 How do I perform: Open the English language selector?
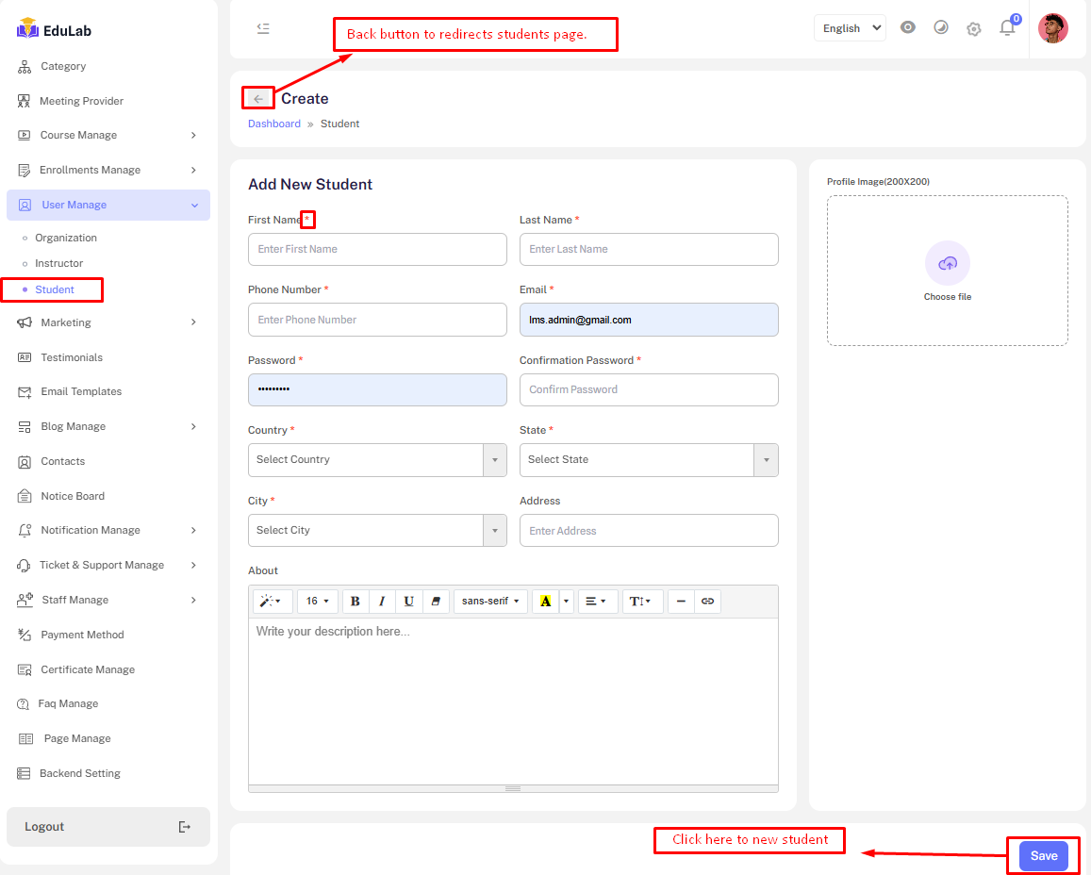coord(850,28)
